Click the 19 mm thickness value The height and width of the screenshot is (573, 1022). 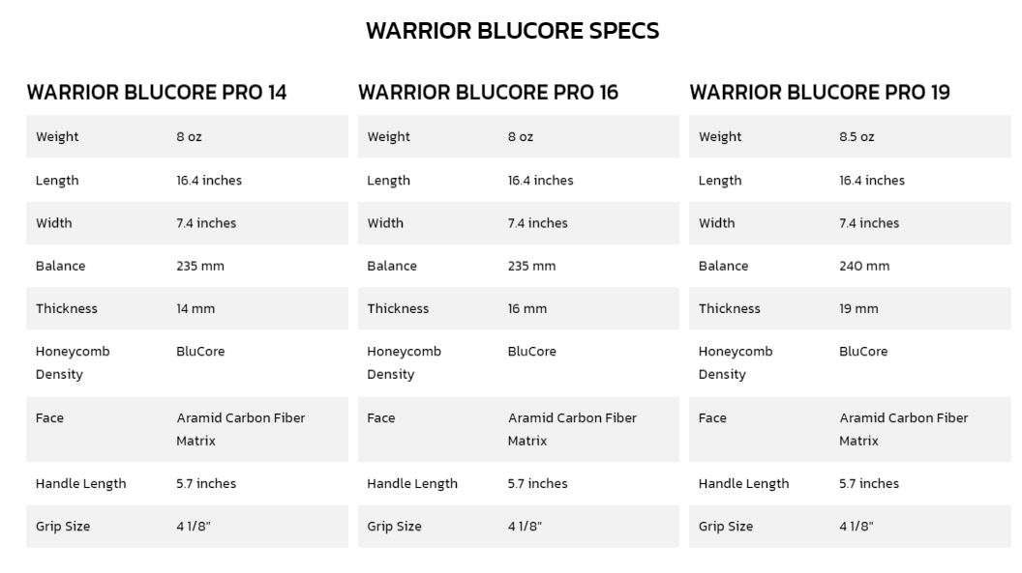[858, 308]
